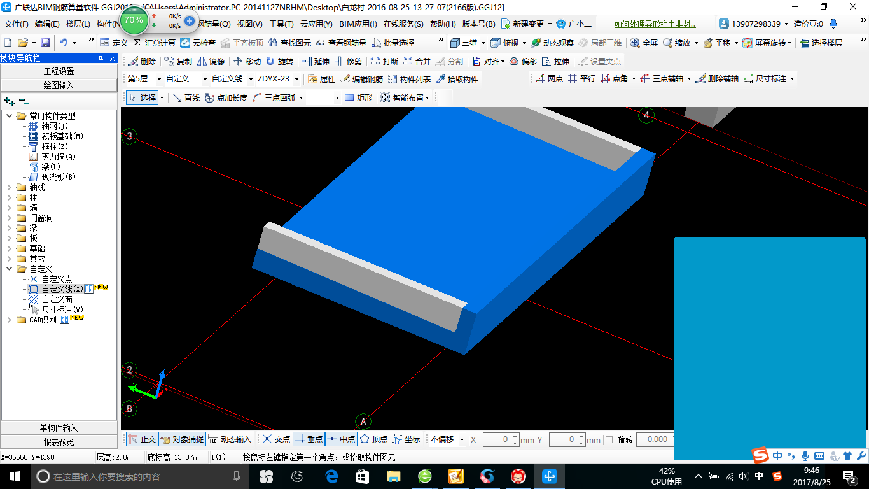Open the 工具(T) menu

click(281, 24)
